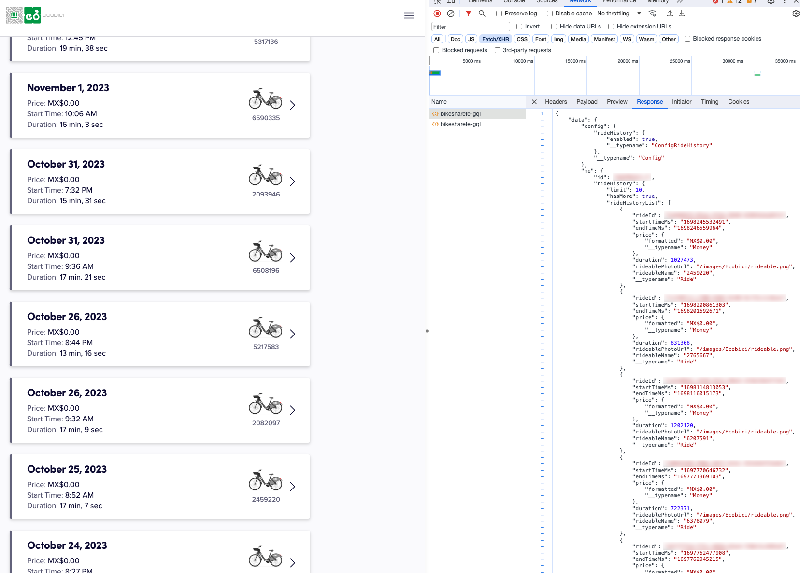Viewport: 800px width, 573px height.
Task: Expand October 31 7:32 PM ride chevron
Action: click(x=292, y=182)
